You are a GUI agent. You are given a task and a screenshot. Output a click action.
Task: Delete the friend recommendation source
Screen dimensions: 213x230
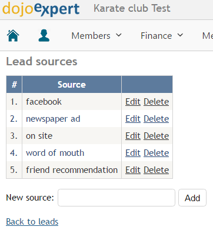tap(156, 170)
